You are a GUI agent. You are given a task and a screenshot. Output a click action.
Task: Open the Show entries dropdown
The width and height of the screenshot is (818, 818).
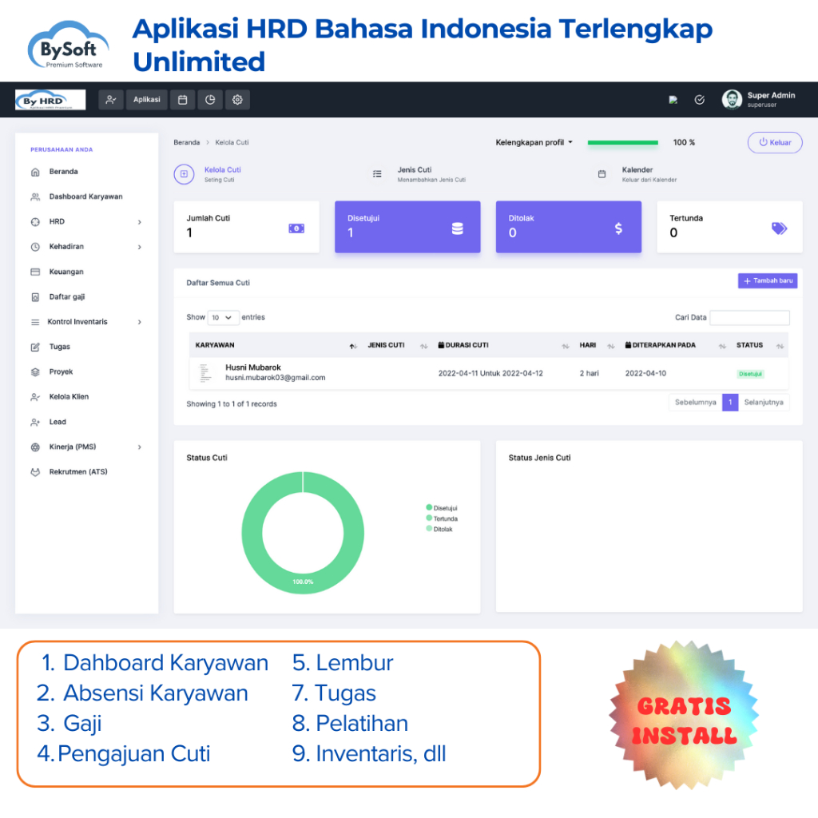pos(223,317)
